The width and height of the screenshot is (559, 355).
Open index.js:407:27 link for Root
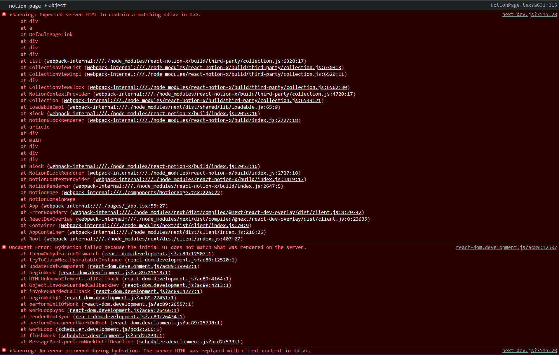143,239
